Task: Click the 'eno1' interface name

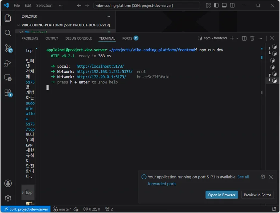Action: coord(141,72)
